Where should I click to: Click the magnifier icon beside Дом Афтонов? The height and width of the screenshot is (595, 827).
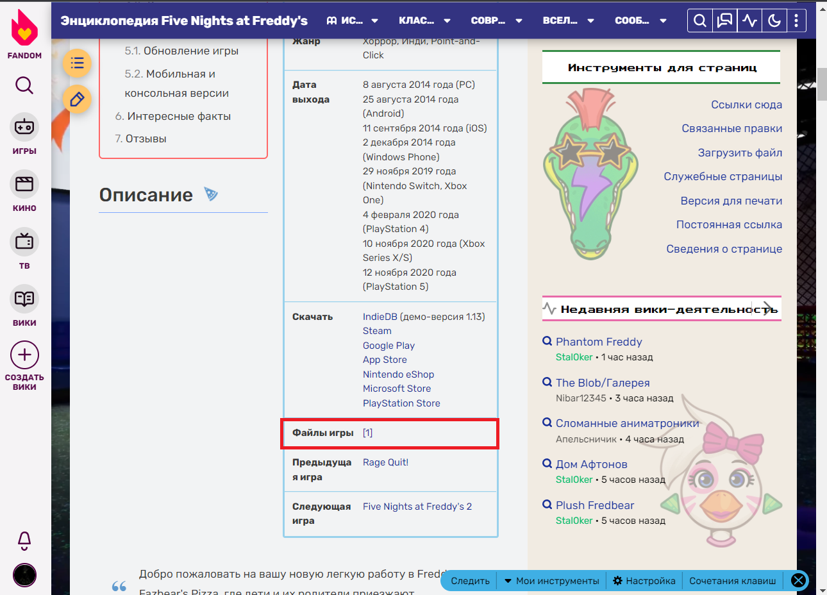tap(547, 464)
